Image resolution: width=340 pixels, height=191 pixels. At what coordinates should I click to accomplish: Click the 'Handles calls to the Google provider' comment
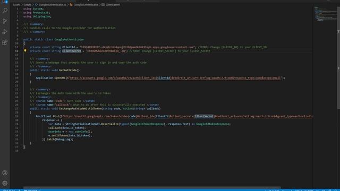click(x=70, y=28)
